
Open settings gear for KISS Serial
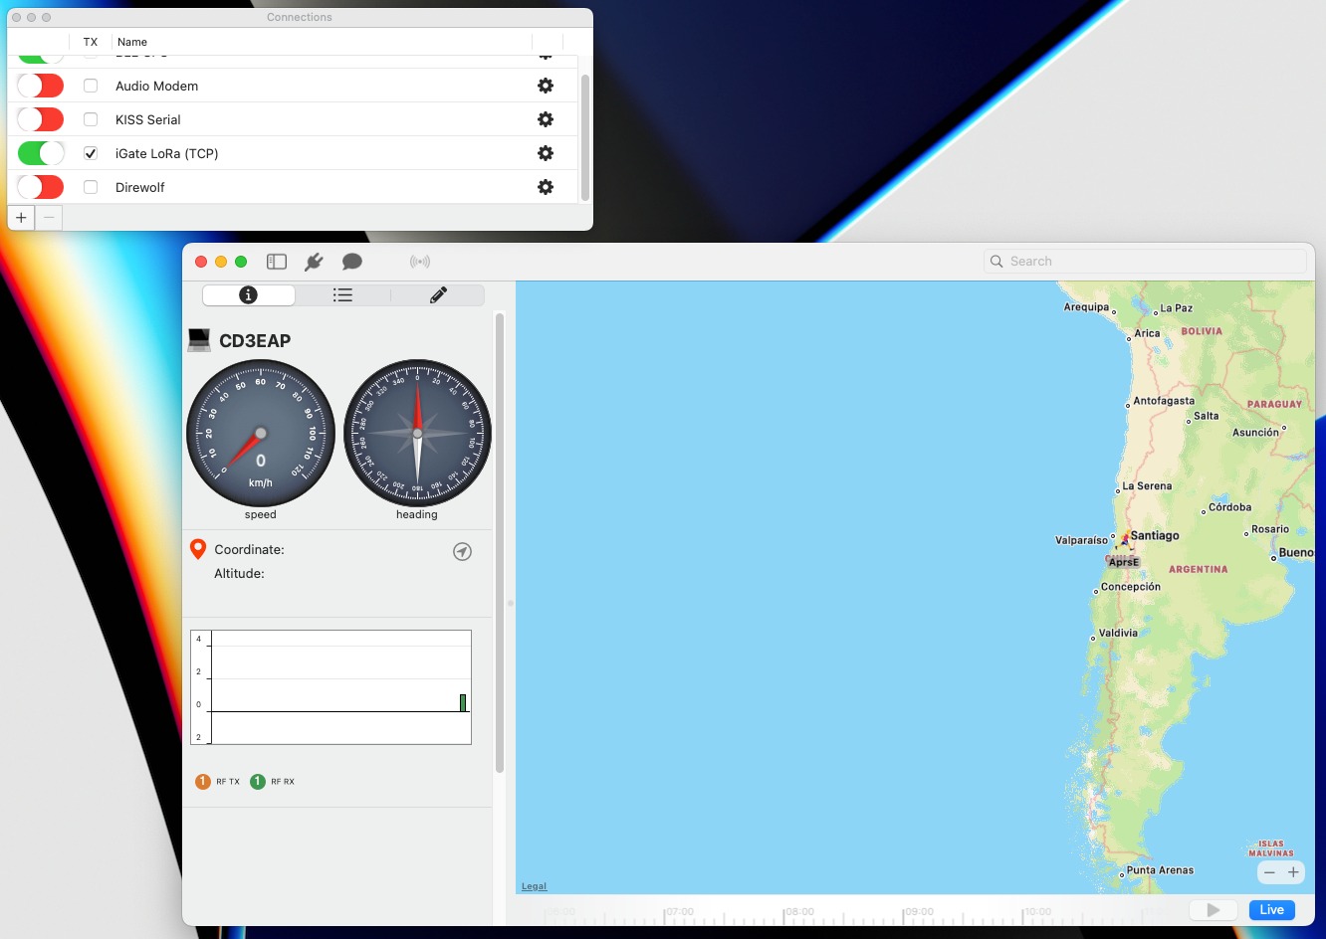tap(546, 119)
